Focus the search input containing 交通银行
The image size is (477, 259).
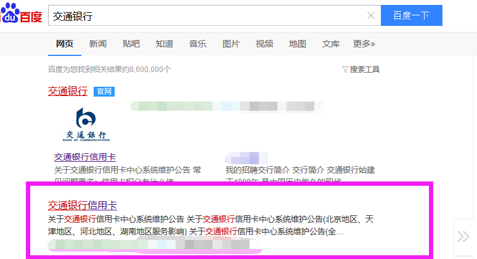click(x=214, y=15)
